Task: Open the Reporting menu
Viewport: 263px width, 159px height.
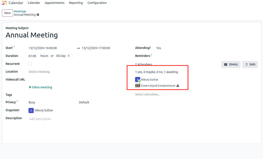Action: coord(76,3)
